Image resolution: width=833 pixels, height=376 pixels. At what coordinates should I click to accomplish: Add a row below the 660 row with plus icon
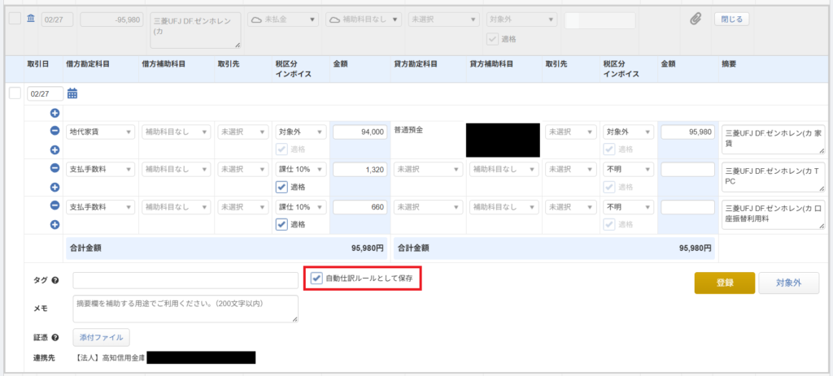pyautogui.click(x=55, y=224)
